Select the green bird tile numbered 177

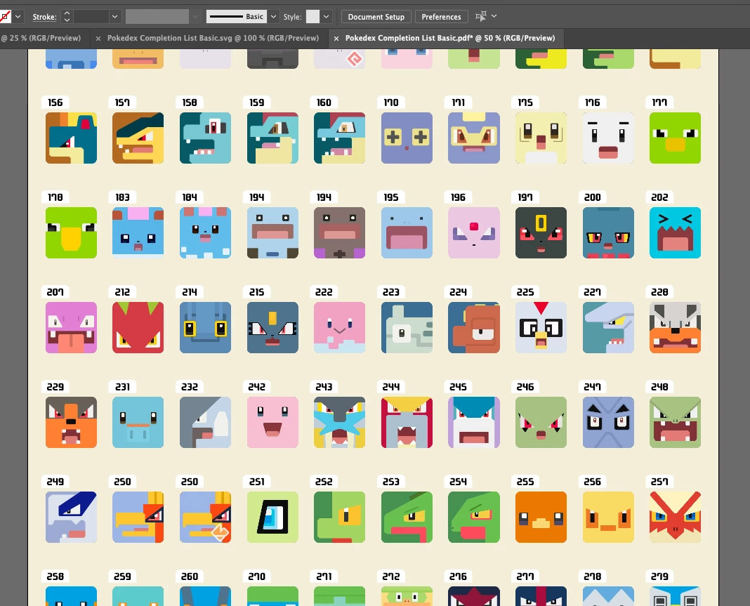[676, 138]
